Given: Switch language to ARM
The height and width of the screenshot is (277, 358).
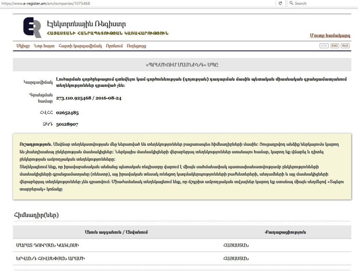Looking at the screenshot, I should [x=324, y=46].
